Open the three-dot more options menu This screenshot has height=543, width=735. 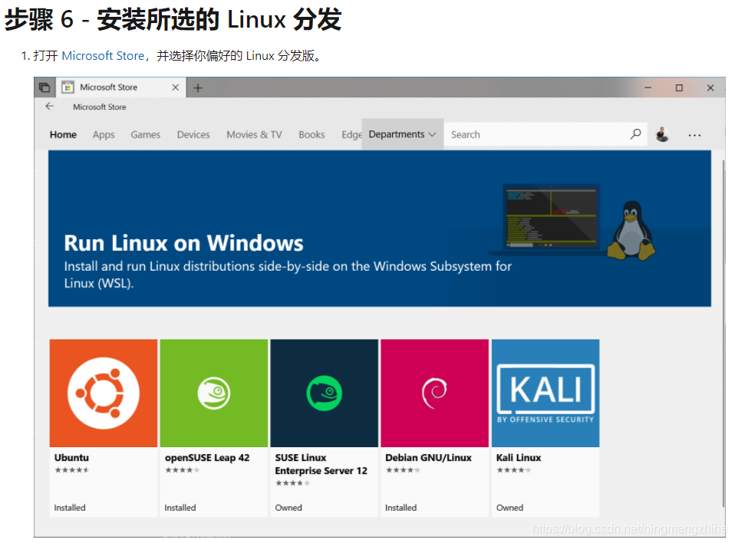[x=694, y=136]
